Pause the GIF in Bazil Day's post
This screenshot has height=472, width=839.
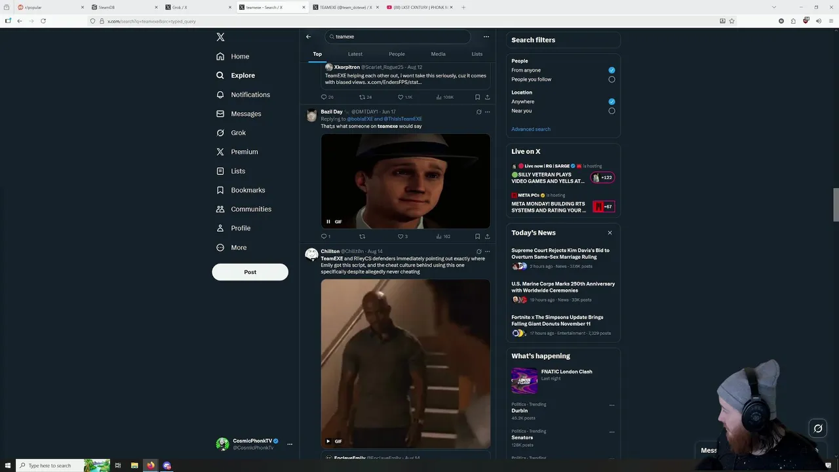[328, 222]
